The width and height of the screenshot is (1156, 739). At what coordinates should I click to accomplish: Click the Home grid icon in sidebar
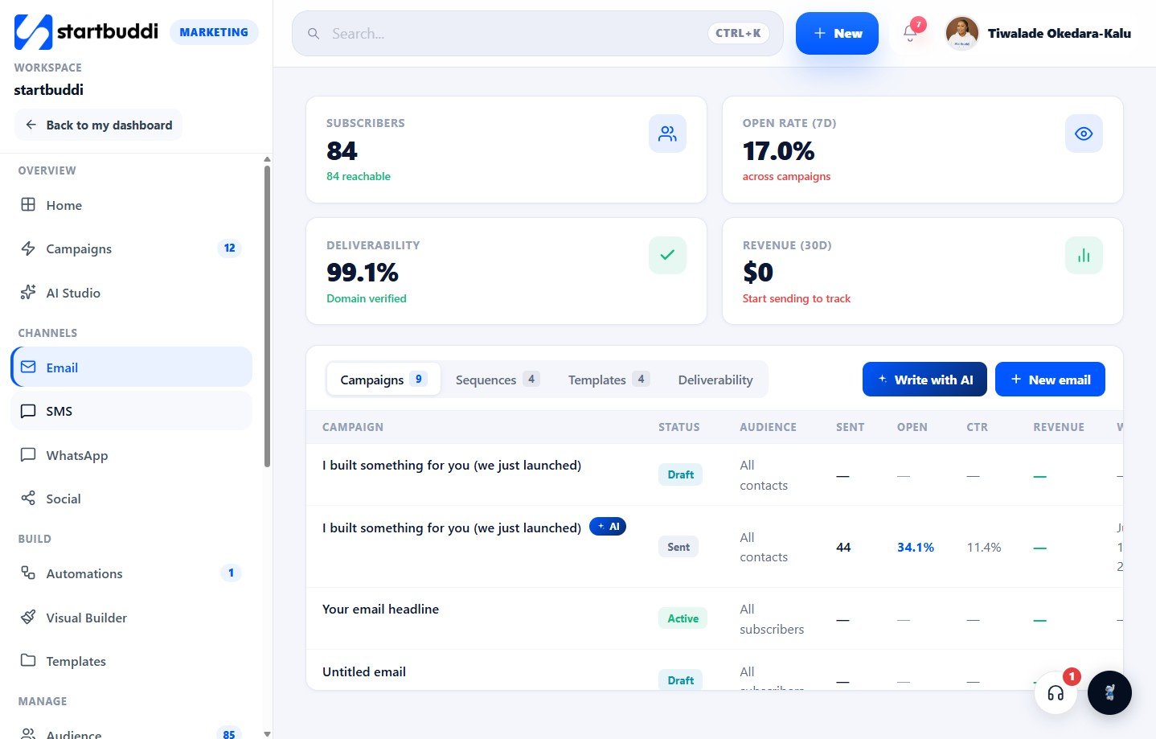coord(28,204)
